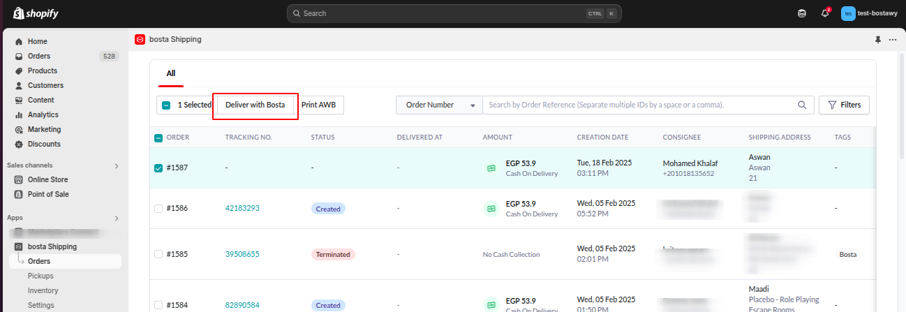Viewport: 906px width, 312px height.
Task: Open the Order Number dropdown
Action: 439,105
